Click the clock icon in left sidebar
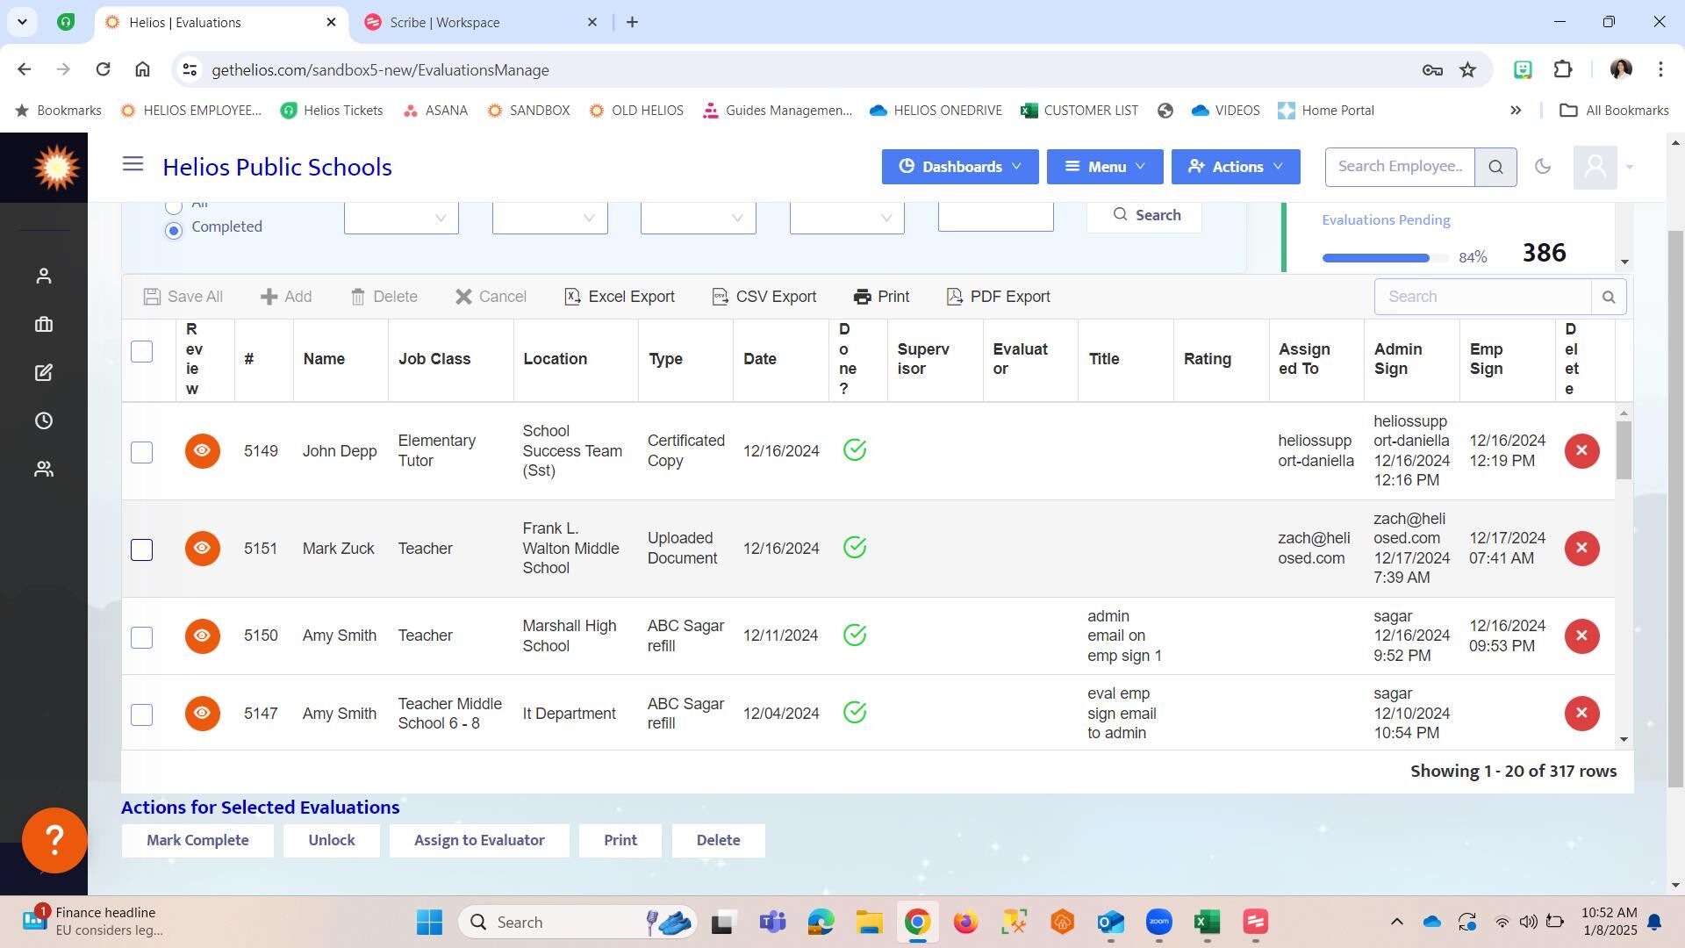The height and width of the screenshot is (948, 1685). pyautogui.click(x=44, y=421)
